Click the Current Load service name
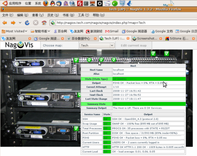 92,152
